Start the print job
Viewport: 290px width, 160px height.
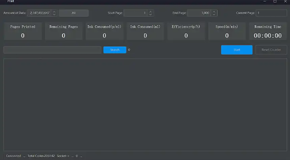coord(237,50)
